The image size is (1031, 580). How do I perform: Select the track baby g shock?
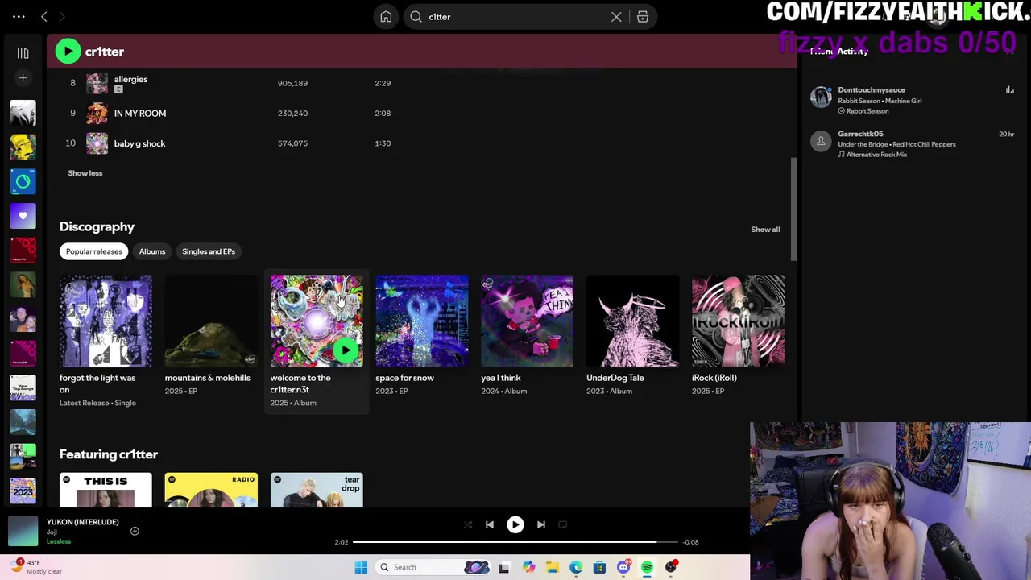click(x=139, y=143)
